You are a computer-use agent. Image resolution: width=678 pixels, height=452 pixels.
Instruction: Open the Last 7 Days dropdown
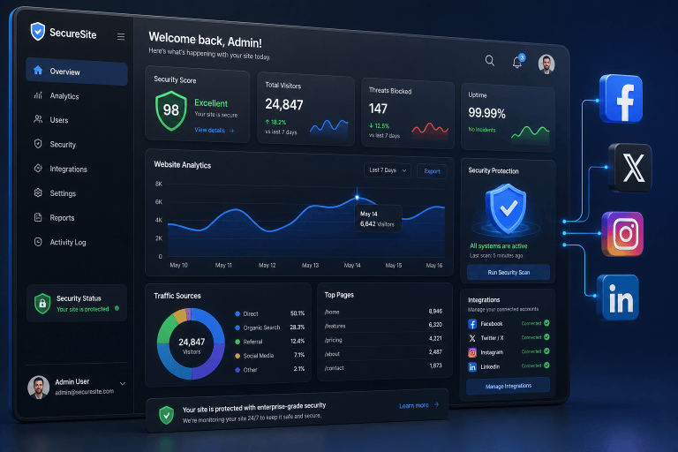[x=388, y=170]
